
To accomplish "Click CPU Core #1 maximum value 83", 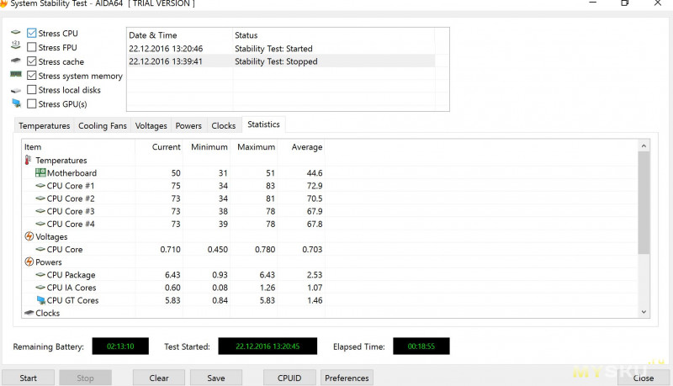I will point(270,186).
